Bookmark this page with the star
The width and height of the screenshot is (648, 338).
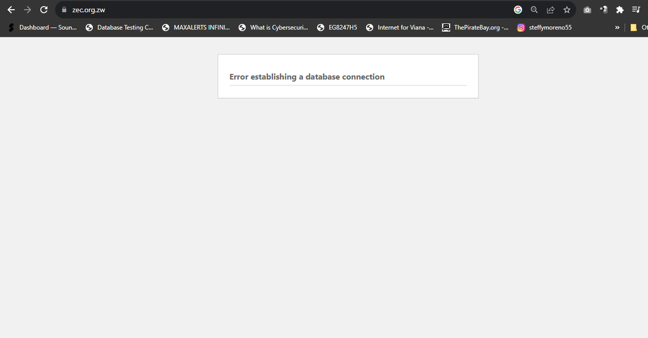coord(566,10)
